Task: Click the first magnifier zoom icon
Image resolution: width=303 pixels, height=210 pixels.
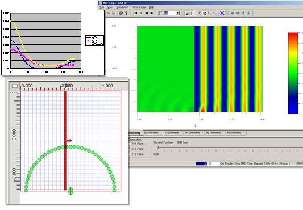Action: tap(210, 13)
